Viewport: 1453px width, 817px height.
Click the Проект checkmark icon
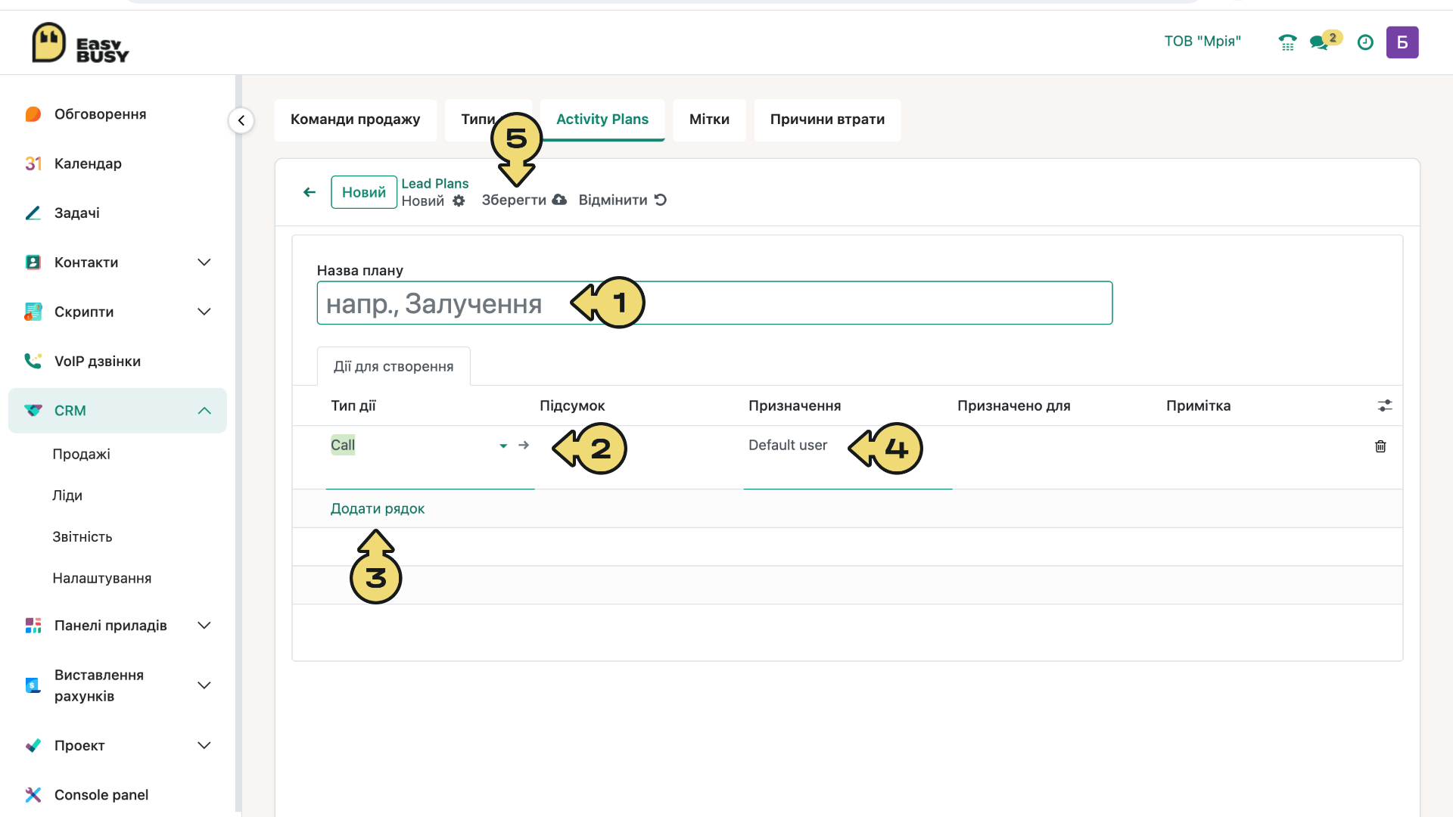point(33,745)
